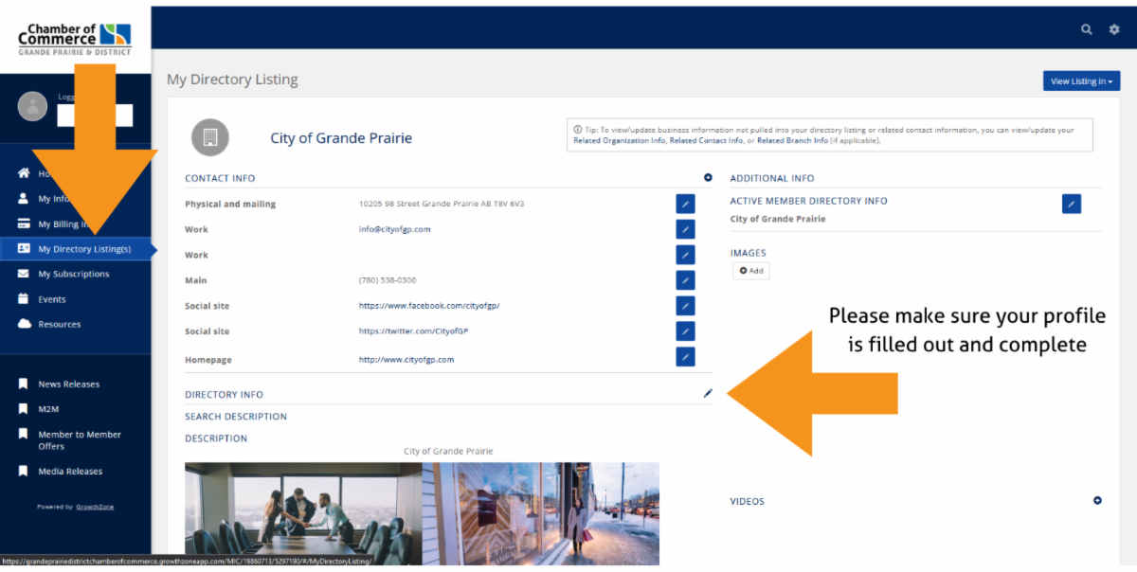This screenshot has height=572, width=1137.
Task: Edit Active Member Directory Info
Action: (x=1071, y=204)
